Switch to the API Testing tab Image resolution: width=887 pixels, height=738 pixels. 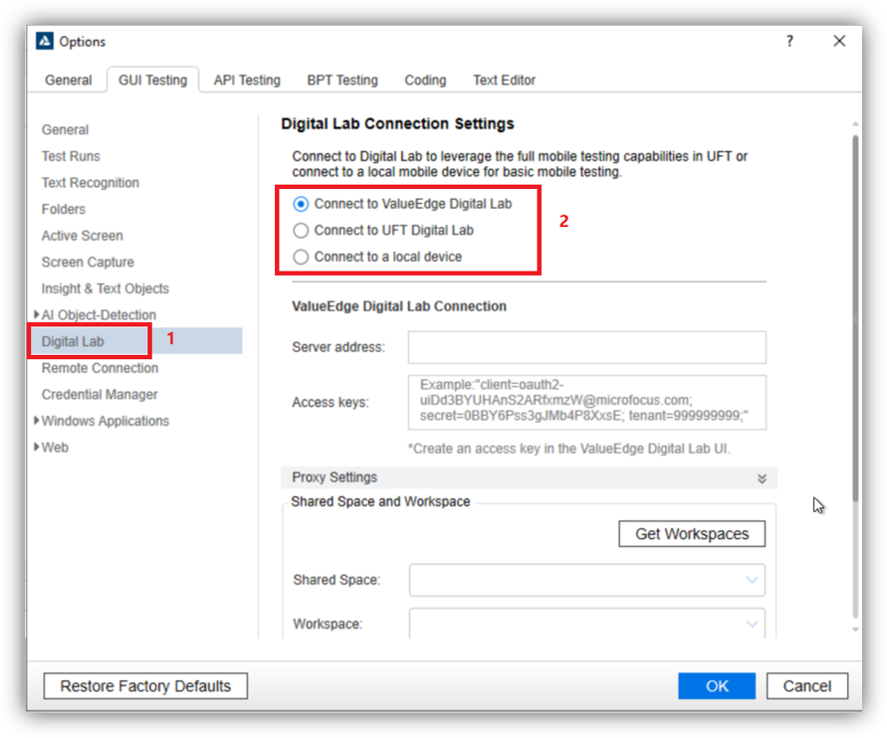pyautogui.click(x=247, y=80)
